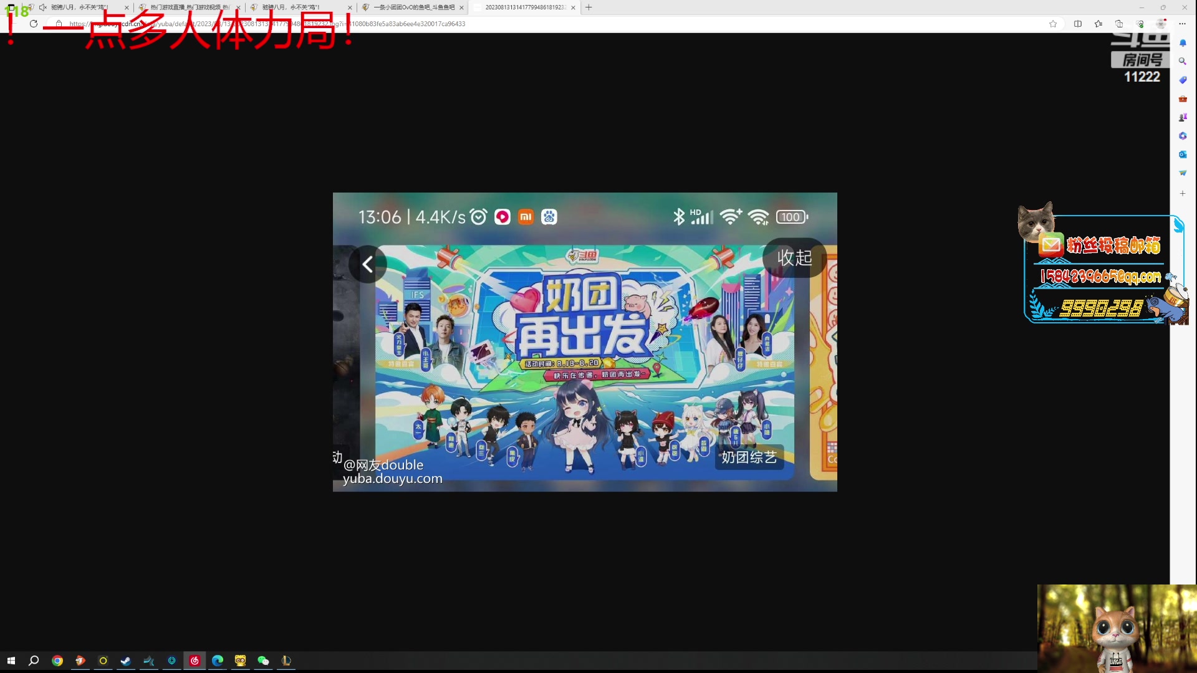Open WeChat from taskbar
This screenshot has width=1197, height=673.
tap(263, 661)
